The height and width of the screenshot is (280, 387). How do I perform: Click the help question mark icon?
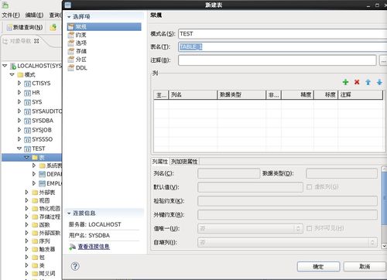tap(75, 266)
